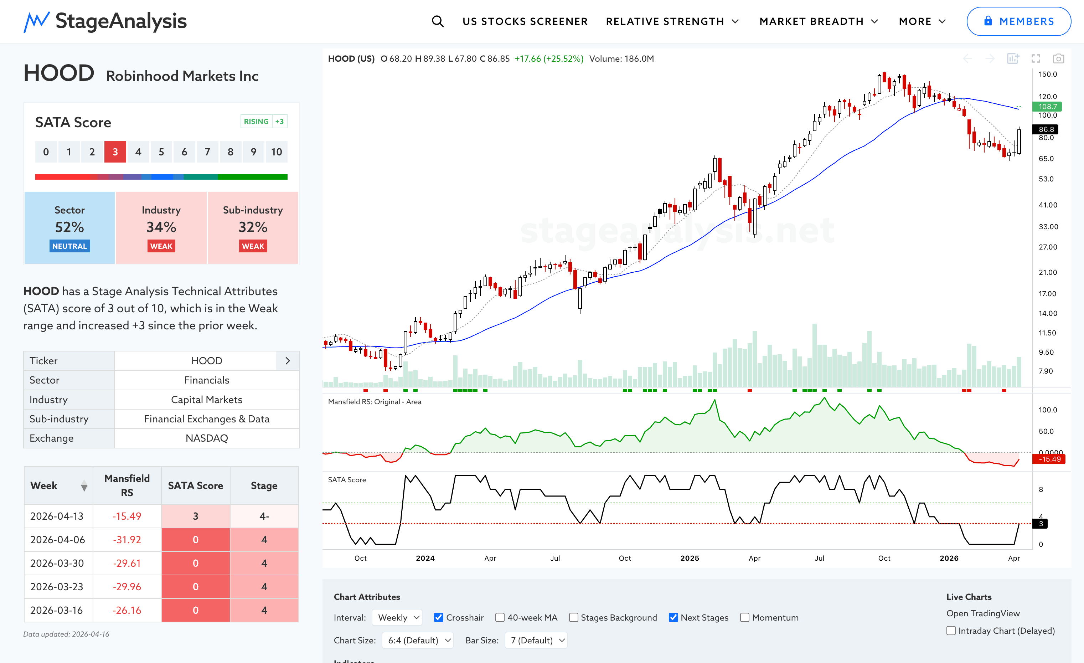The image size is (1084, 663).
Task: Open the chart indicators icon
Action: [1013, 58]
